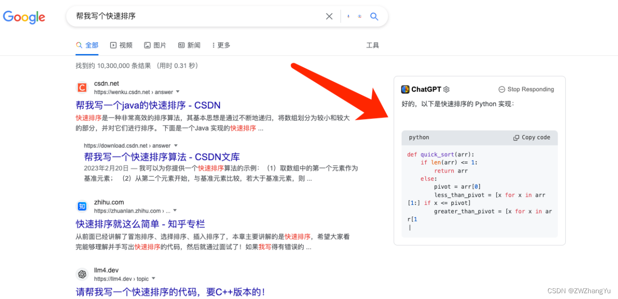Open ChatGPT panel settings gear
Viewport: 618px width, 299px height.
click(x=447, y=89)
